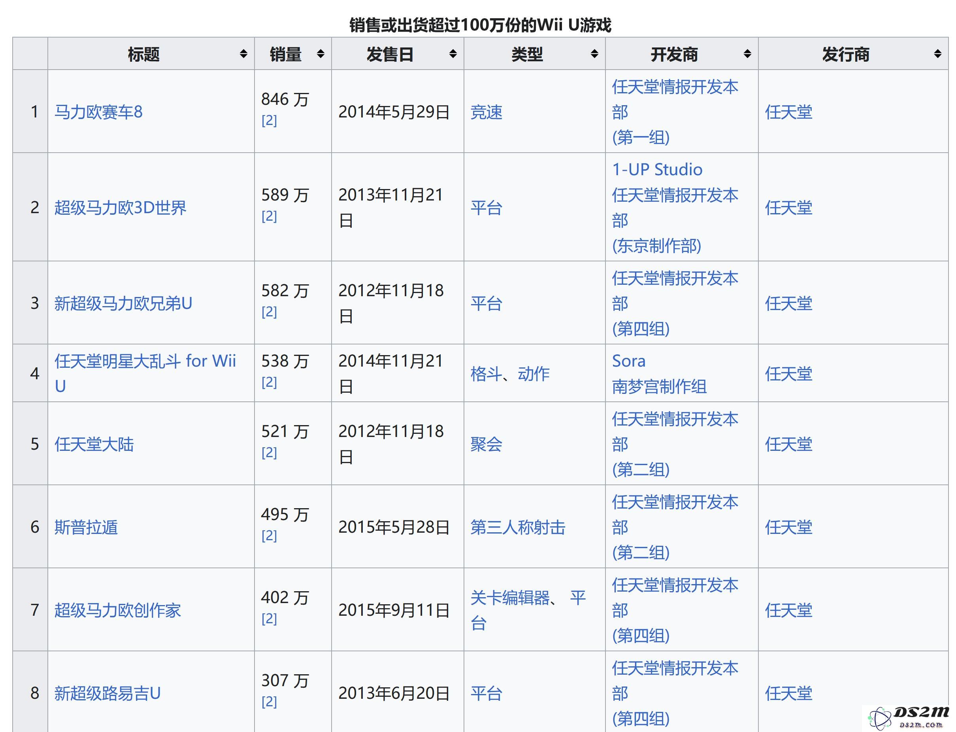Sort table by 发售日 column arrow
The width and height of the screenshot is (956, 732).
pos(453,54)
